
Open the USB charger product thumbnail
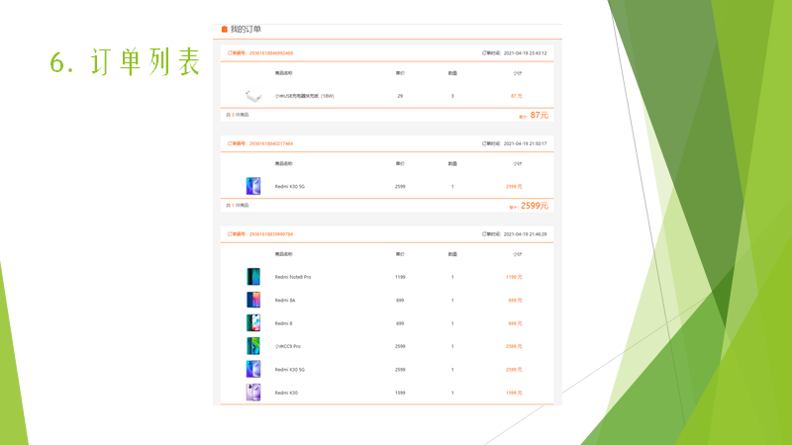click(x=253, y=95)
